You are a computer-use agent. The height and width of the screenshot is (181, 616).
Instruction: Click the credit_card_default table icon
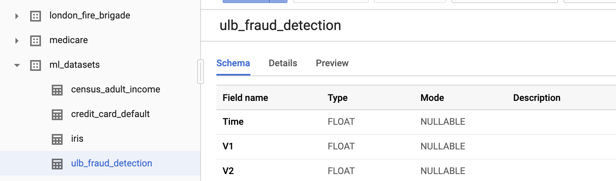click(57, 115)
